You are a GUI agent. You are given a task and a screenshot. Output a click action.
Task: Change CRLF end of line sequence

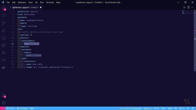[163, 108]
